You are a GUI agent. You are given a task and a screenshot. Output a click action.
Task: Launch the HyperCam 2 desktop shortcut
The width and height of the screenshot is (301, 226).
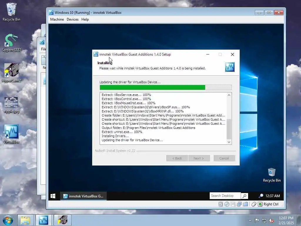click(11, 73)
